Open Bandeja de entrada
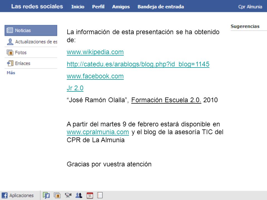267x200 pixels. [161, 7]
